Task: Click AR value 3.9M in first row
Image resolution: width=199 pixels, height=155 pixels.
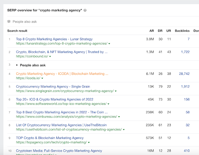Action: 150,39
